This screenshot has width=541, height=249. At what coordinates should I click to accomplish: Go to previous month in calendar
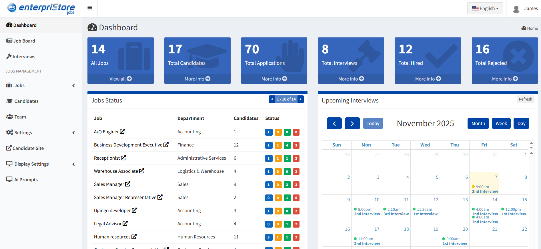[334, 123]
